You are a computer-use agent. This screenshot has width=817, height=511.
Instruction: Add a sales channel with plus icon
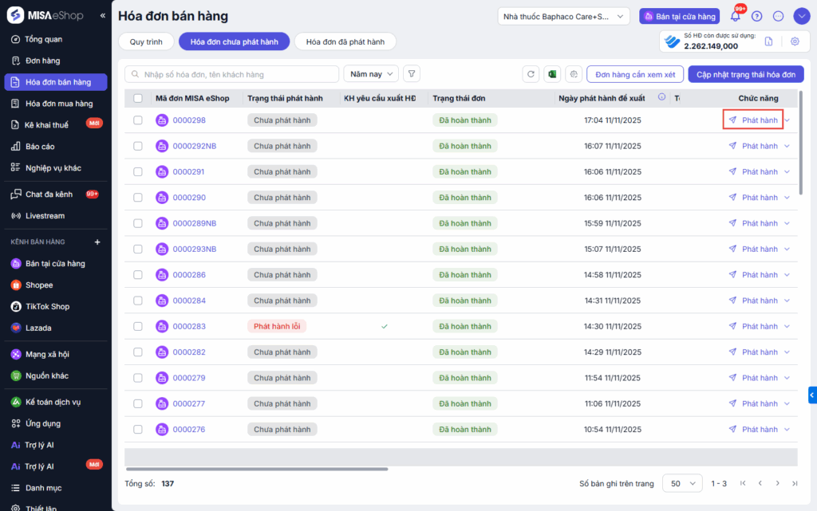point(98,242)
